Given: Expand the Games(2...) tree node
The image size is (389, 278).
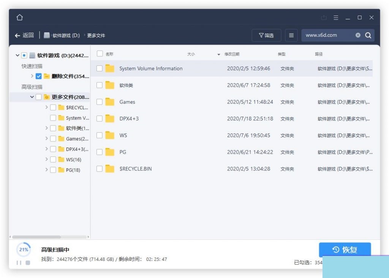Looking at the screenshot, I should (46, 138).
